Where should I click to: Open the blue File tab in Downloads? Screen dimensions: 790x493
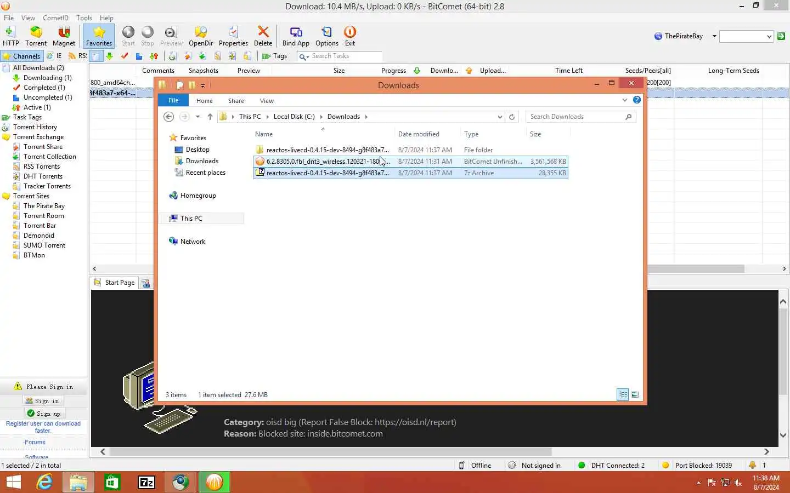[x=173, y=100]
